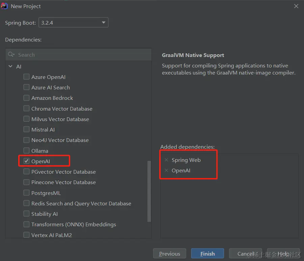Click the Previous button

coord(169,254)
